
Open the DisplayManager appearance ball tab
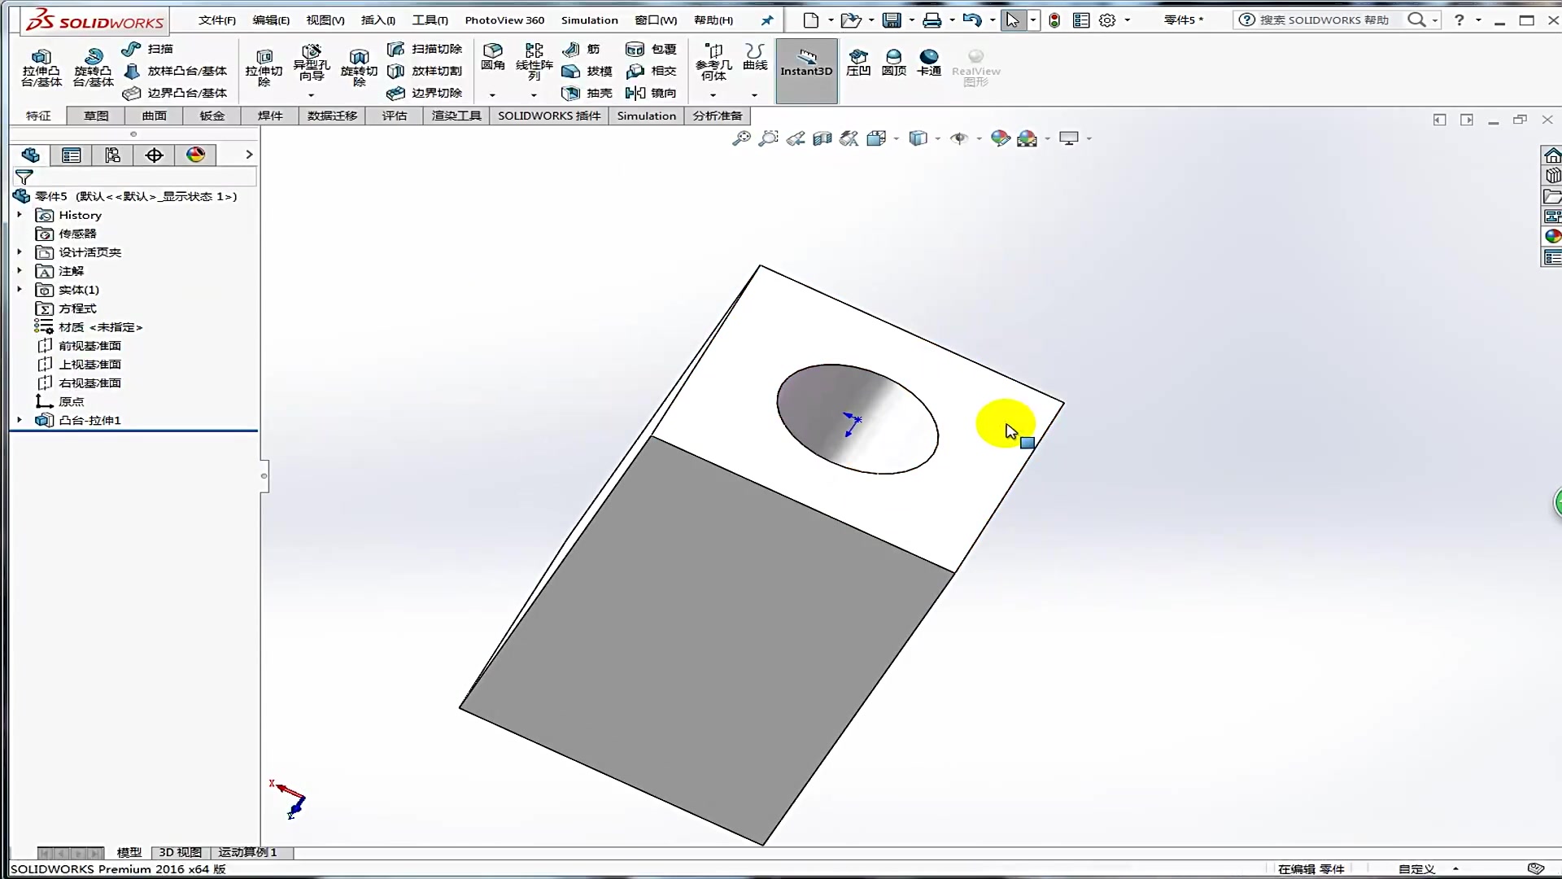point(195,155)
